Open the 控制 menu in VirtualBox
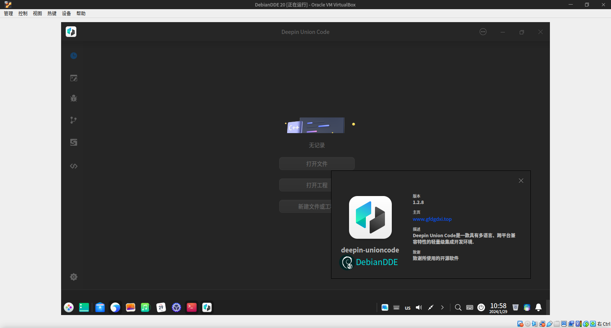This screenshot has width=611, height=328. [23, 13]
